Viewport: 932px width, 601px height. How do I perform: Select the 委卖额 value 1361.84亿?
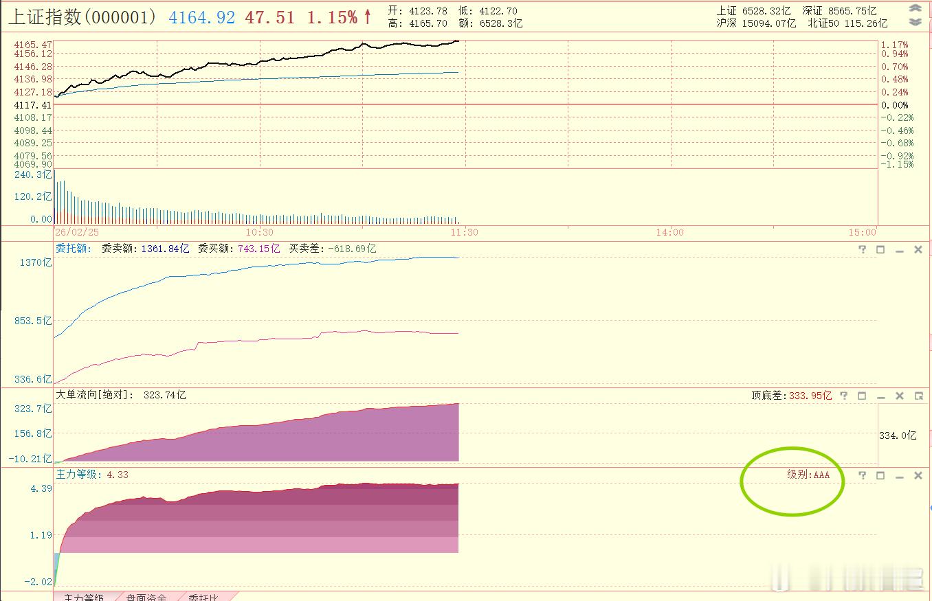(x=165, y=249)
